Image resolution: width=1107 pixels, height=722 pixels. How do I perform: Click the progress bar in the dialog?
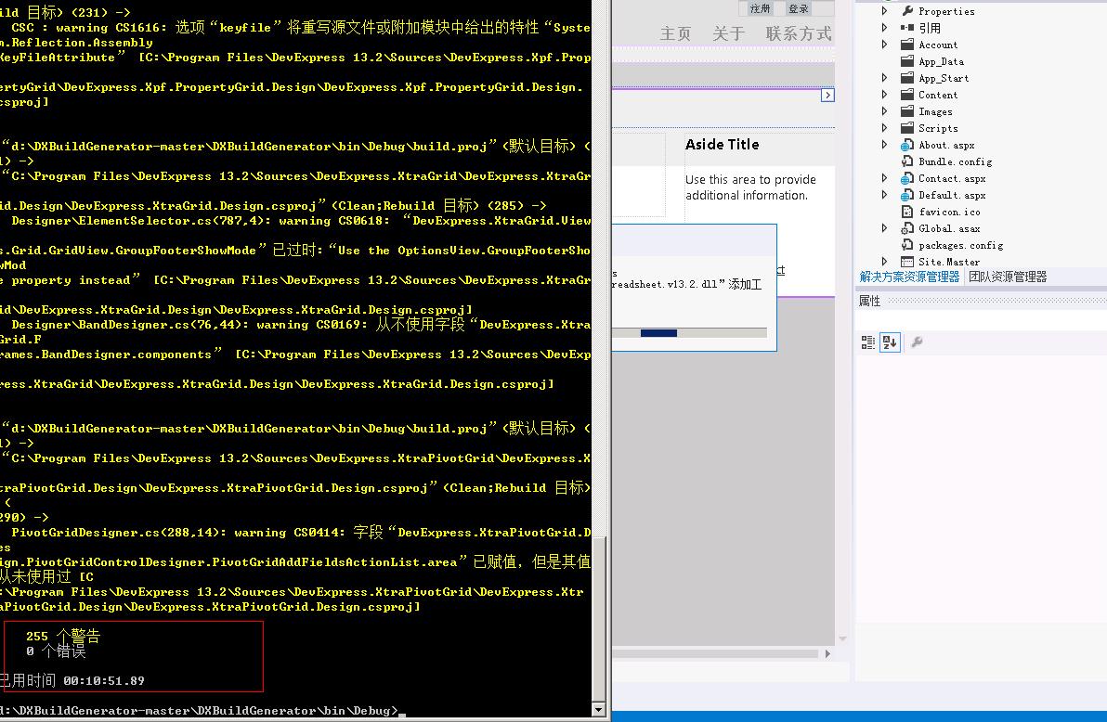tap(689, 333)
